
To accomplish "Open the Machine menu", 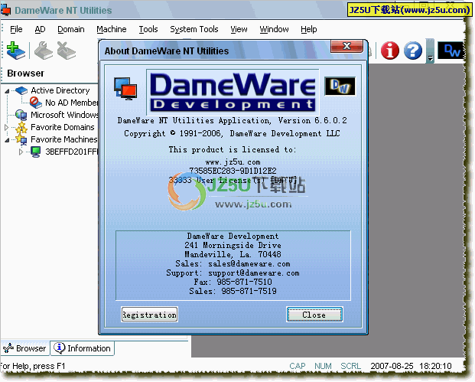I will pyautogui.click(x=112, y=29).
